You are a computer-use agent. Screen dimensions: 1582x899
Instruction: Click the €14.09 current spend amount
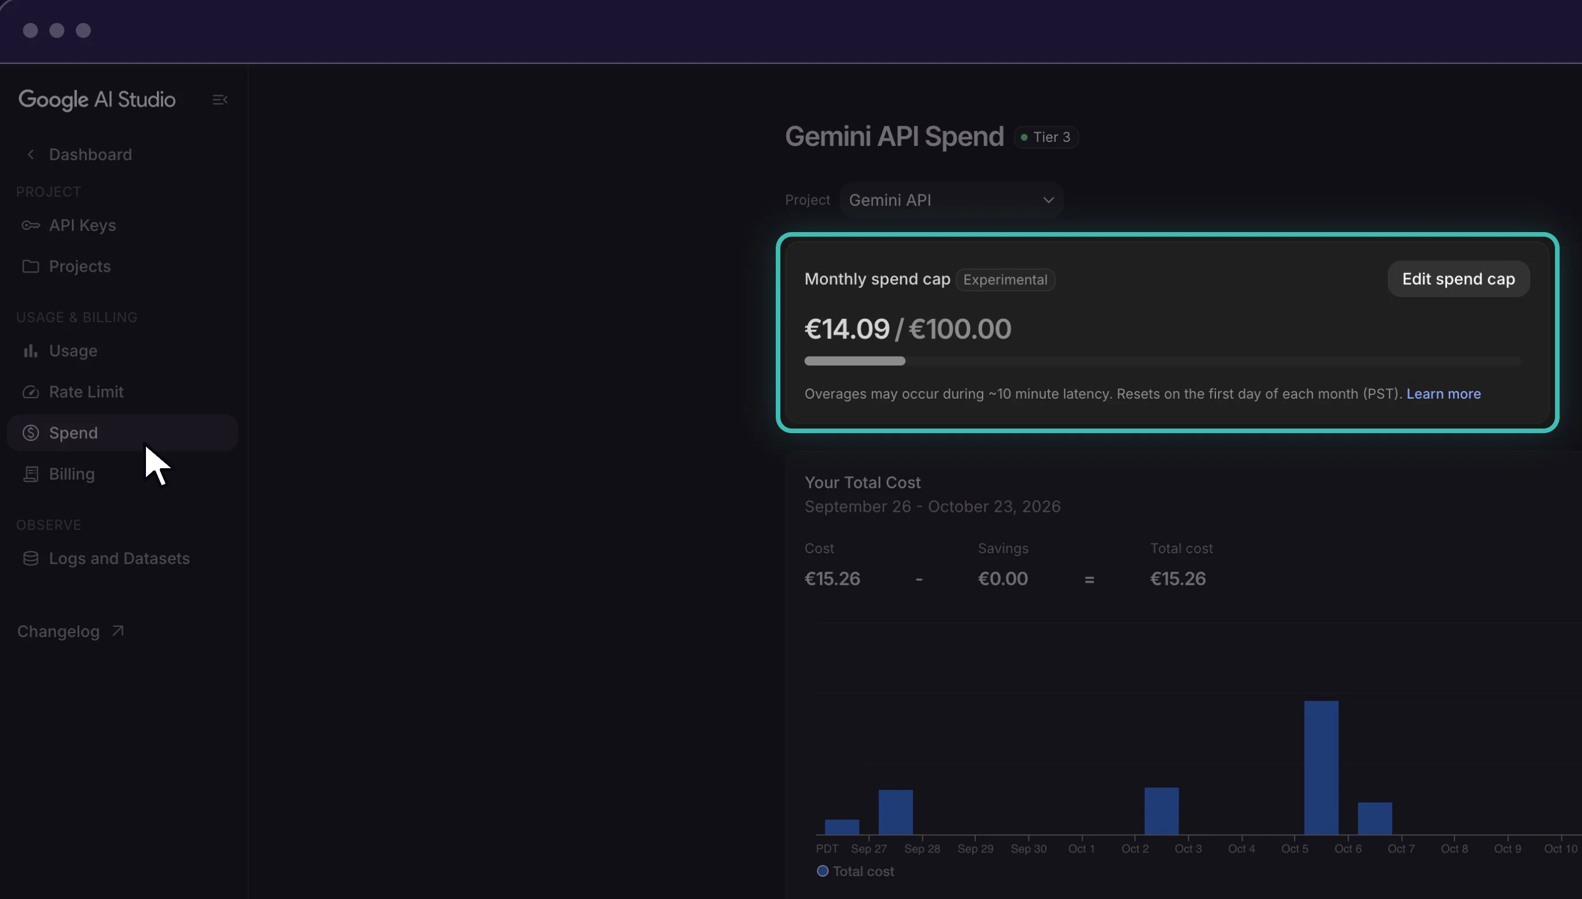tap(846, 329)
